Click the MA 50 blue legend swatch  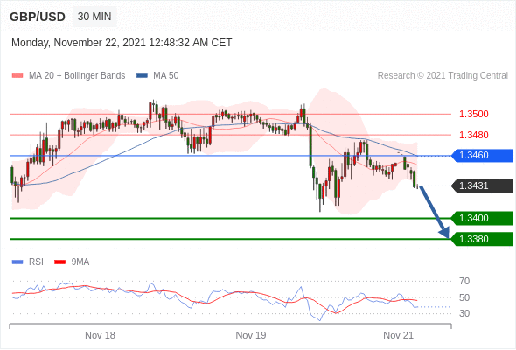pos(142,76)
